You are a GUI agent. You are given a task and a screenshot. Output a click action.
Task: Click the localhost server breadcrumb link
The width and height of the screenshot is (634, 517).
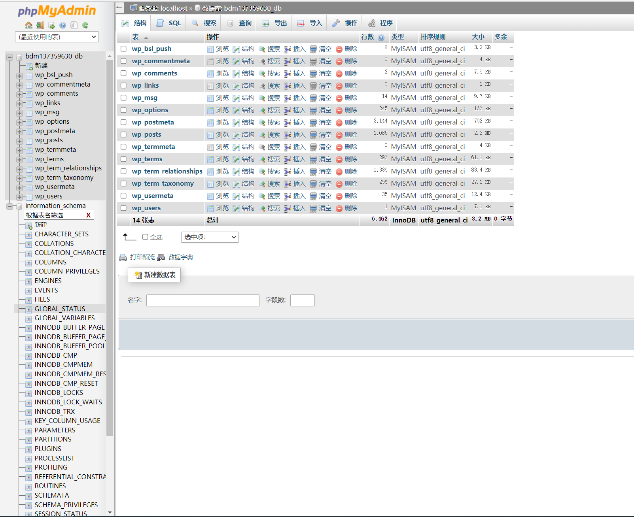(174, 8)
